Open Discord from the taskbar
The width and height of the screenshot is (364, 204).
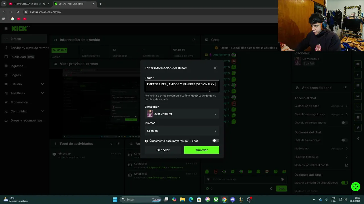233,199
